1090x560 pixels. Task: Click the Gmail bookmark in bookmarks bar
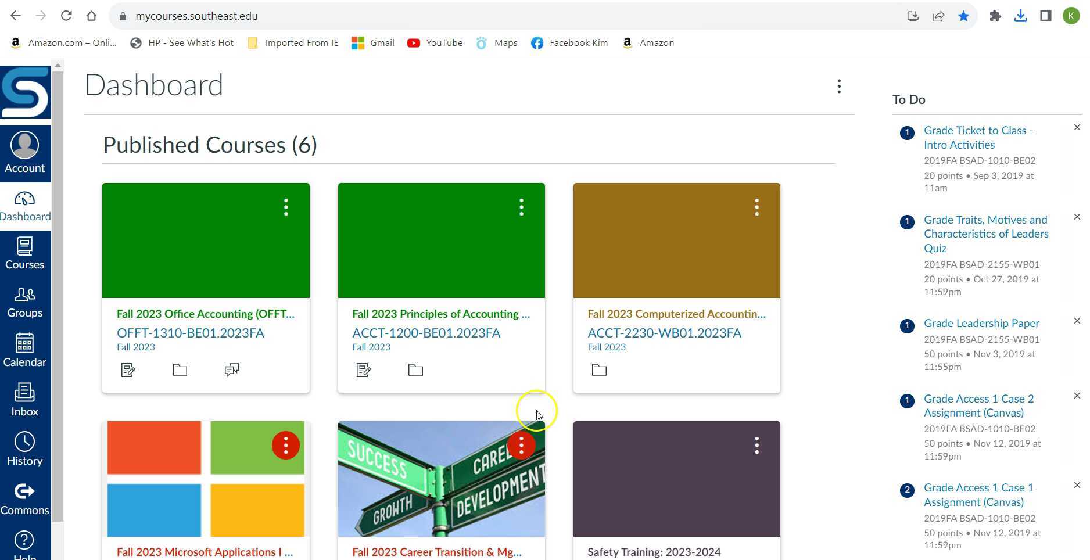374,43
